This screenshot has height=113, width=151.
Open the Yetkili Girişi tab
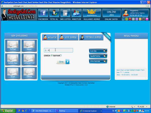(x=91, y=37)
